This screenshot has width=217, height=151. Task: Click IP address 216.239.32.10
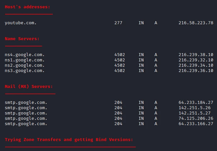click(x=196, y=60)
